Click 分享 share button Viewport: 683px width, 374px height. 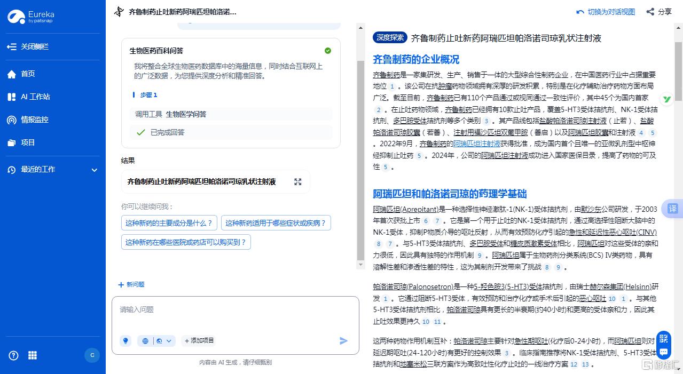pyautogui.click(x=659, y=12)
